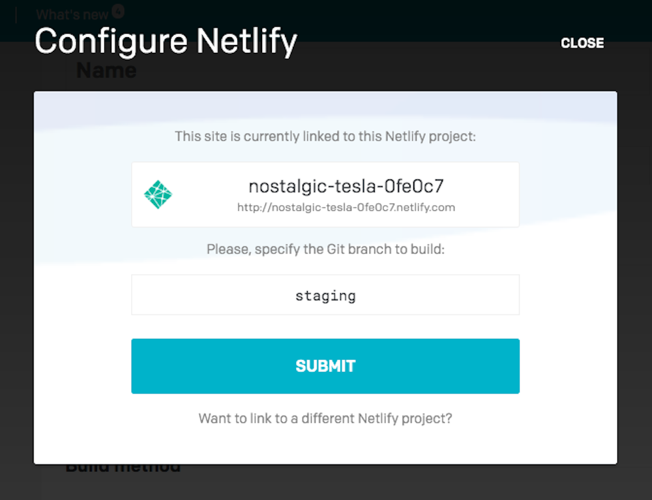This screenshot has height=500, width=652.
Task: Click the dimmed Build method heading below the dialog
Action: pyautogui.click(x=123, y=469)
